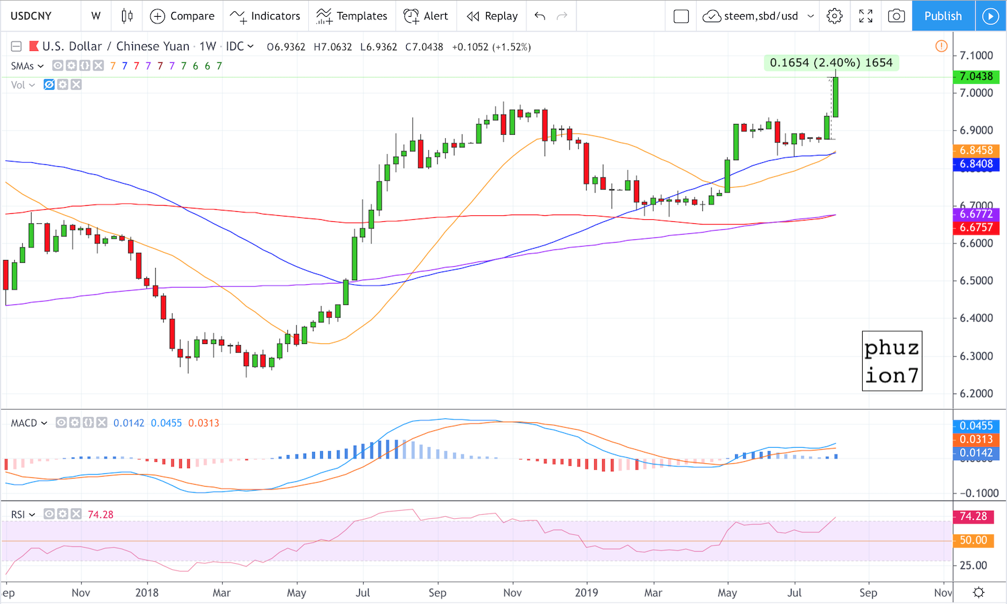Remove the Vol indicator
This screenshot has width=1007, height=604.
tap(76, 84)
